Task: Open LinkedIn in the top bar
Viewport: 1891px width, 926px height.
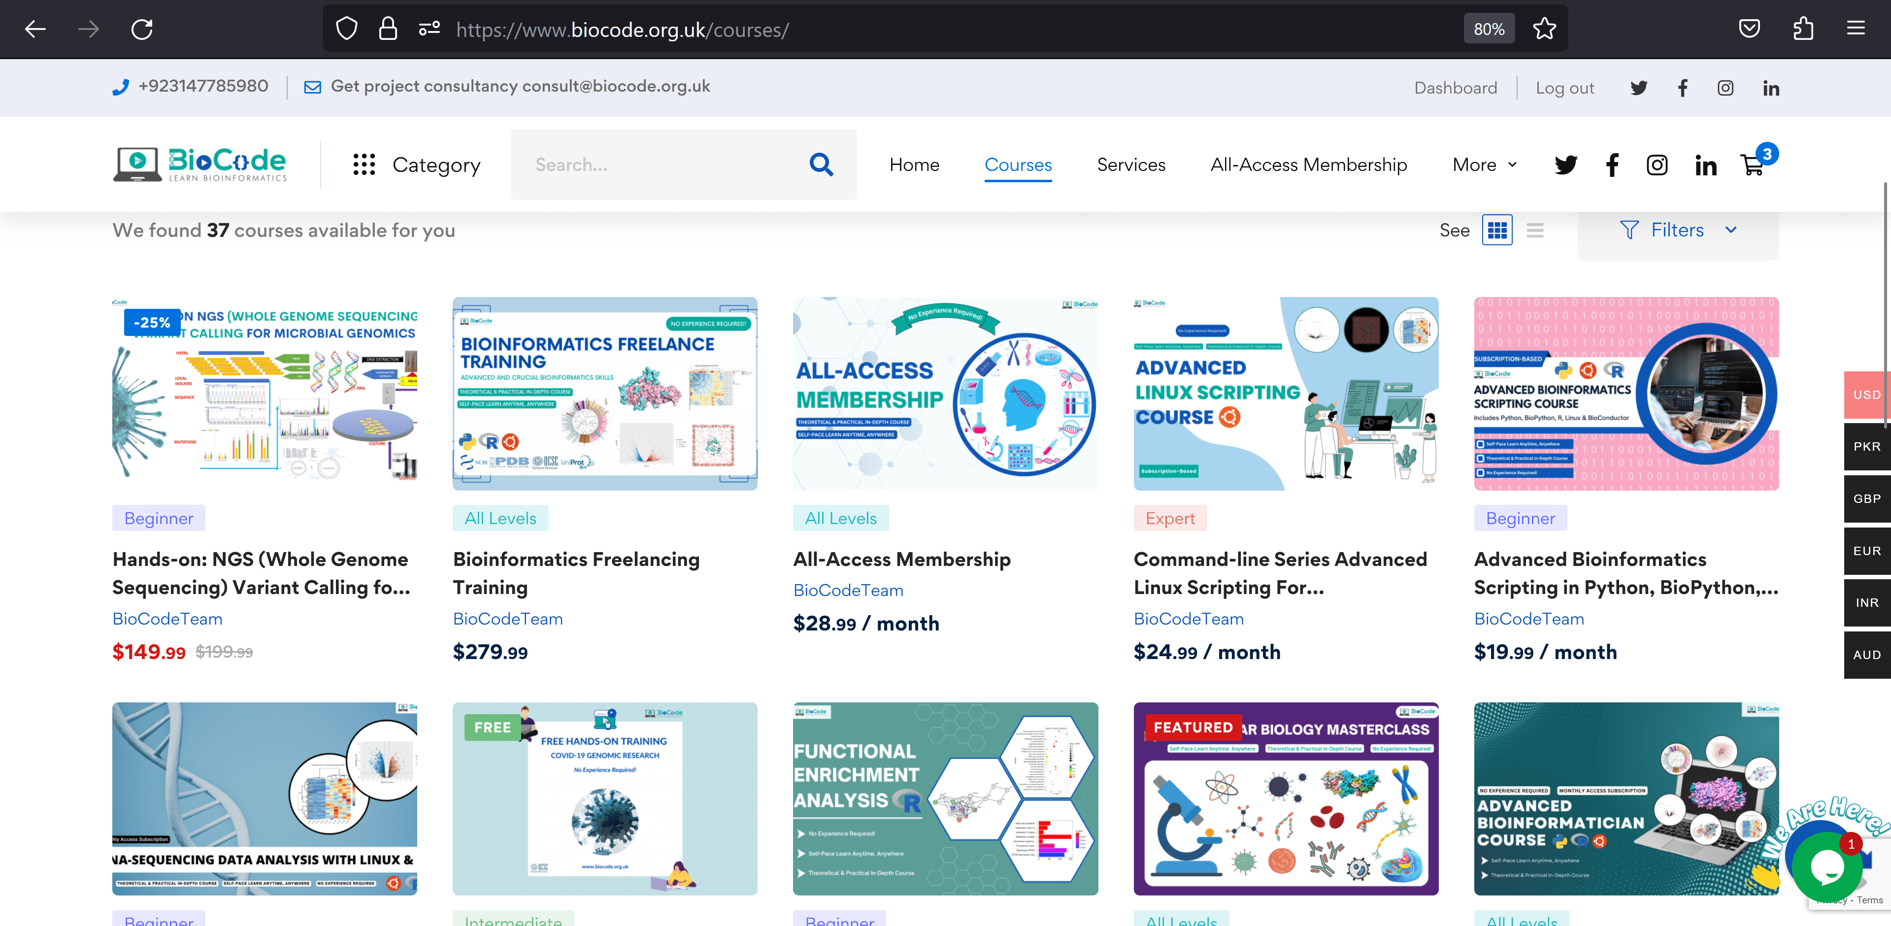Action: 1771,88
